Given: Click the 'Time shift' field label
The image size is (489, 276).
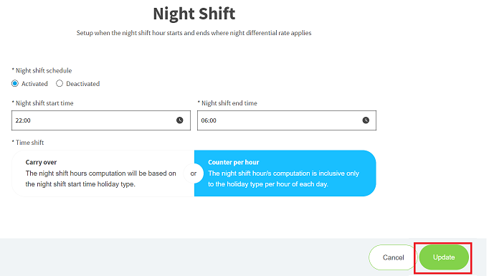Looking at the screenshot, I should [x=28, y=143].
